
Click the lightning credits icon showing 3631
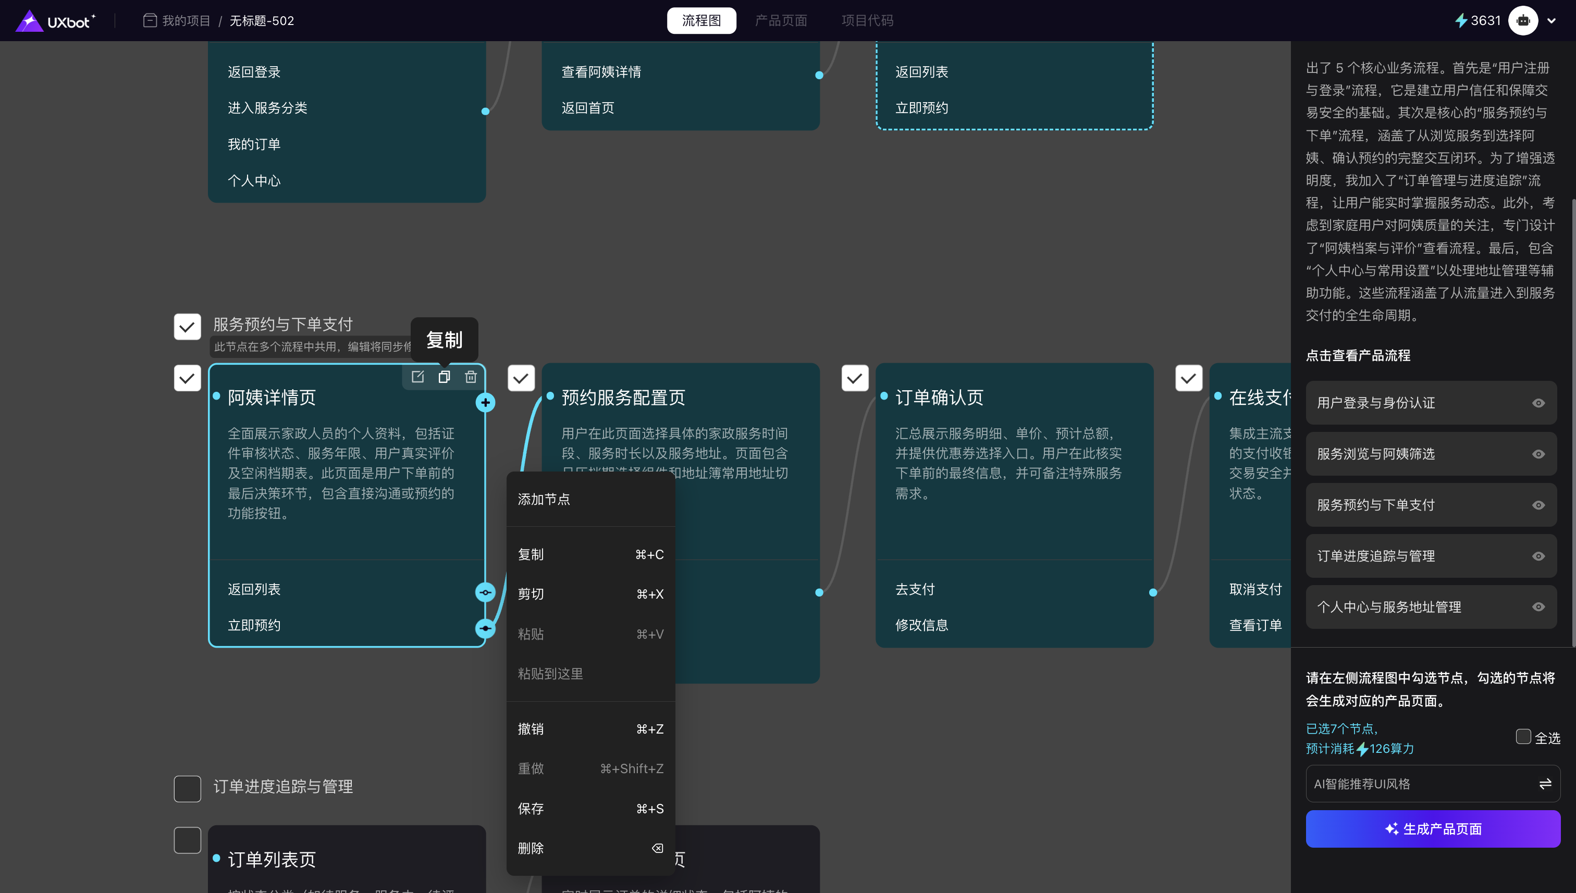pos(1461,21)
